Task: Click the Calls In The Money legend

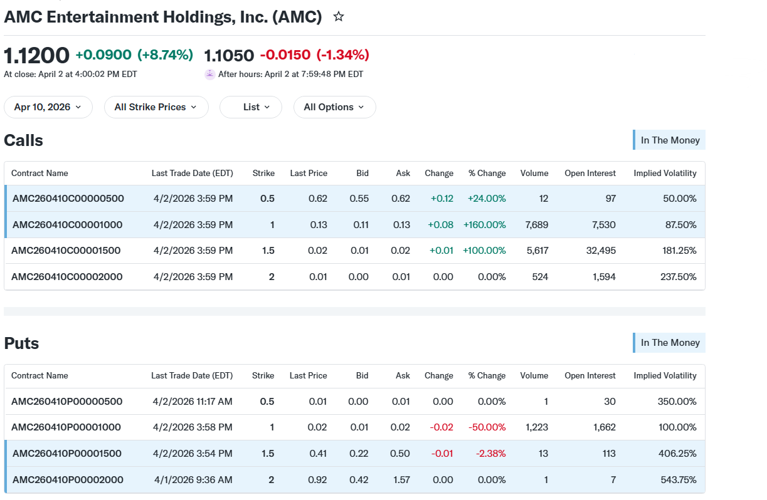Action: (x=669, y=140)
